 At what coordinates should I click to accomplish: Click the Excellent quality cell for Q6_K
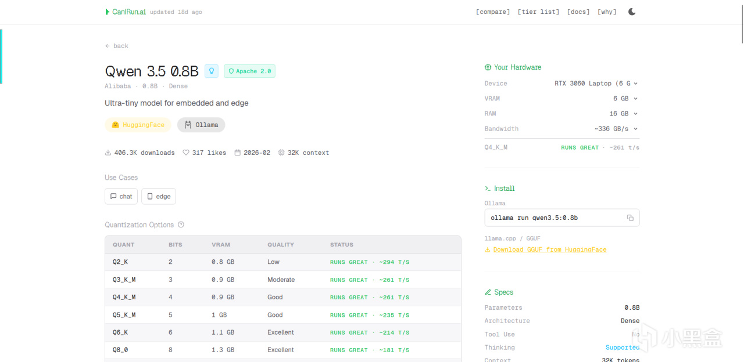[281, 332]
